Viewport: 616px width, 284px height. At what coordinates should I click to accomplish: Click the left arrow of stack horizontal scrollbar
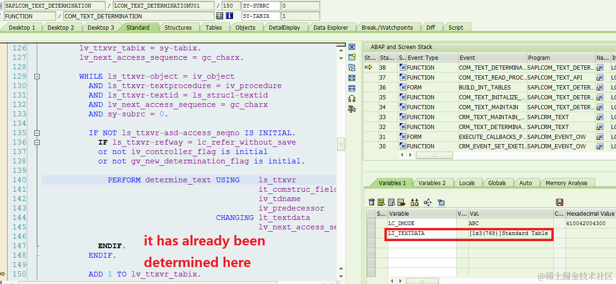click(402, 155)
